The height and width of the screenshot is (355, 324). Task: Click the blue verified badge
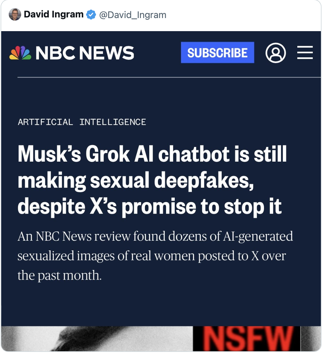[91, 15]
